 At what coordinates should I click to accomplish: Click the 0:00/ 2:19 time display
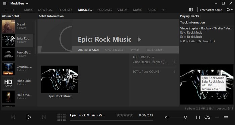[146, 115]
